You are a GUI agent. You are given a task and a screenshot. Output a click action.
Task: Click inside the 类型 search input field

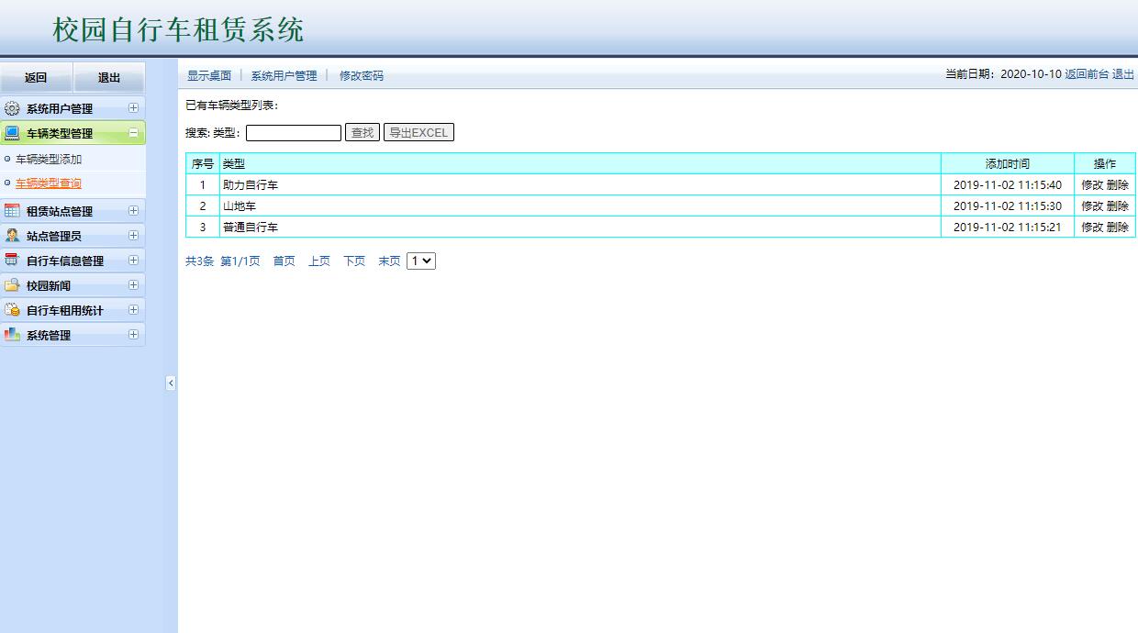click(293, 132)
